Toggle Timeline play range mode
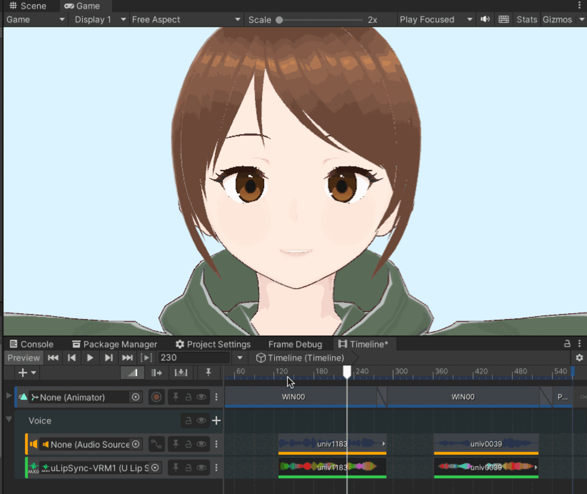The width and height of the screenshot is (587, 494). click(x=146, y=358)
